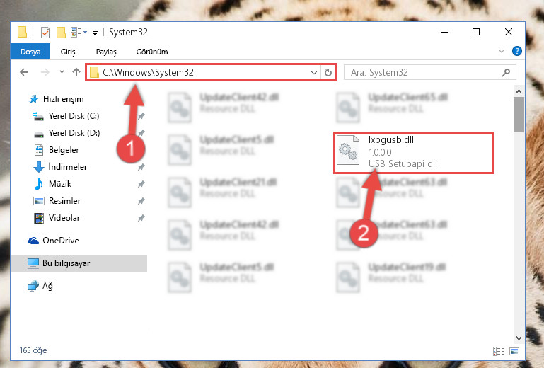
Task: Click the New folder icon in quick toolbar
Action: click(61, 33)
